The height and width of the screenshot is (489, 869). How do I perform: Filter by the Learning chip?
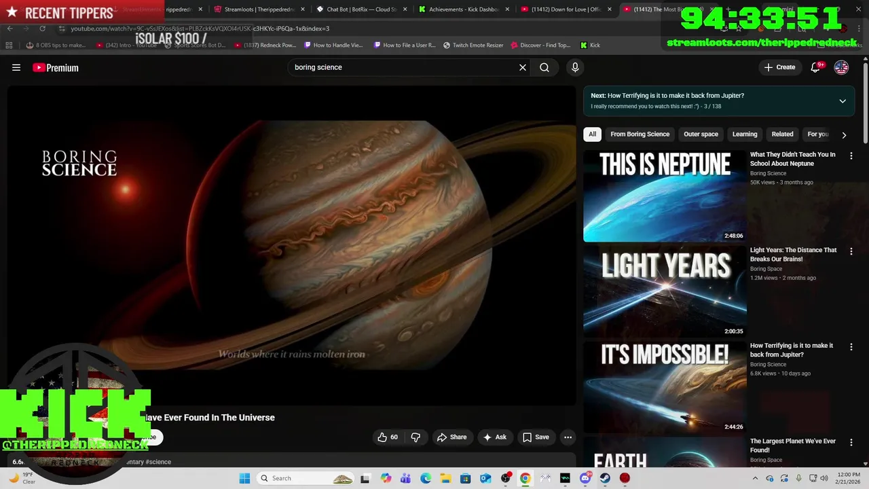pyautogui.click(x=745, y=134)
